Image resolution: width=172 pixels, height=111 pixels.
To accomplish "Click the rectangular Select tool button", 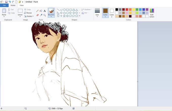I will 20,11.
